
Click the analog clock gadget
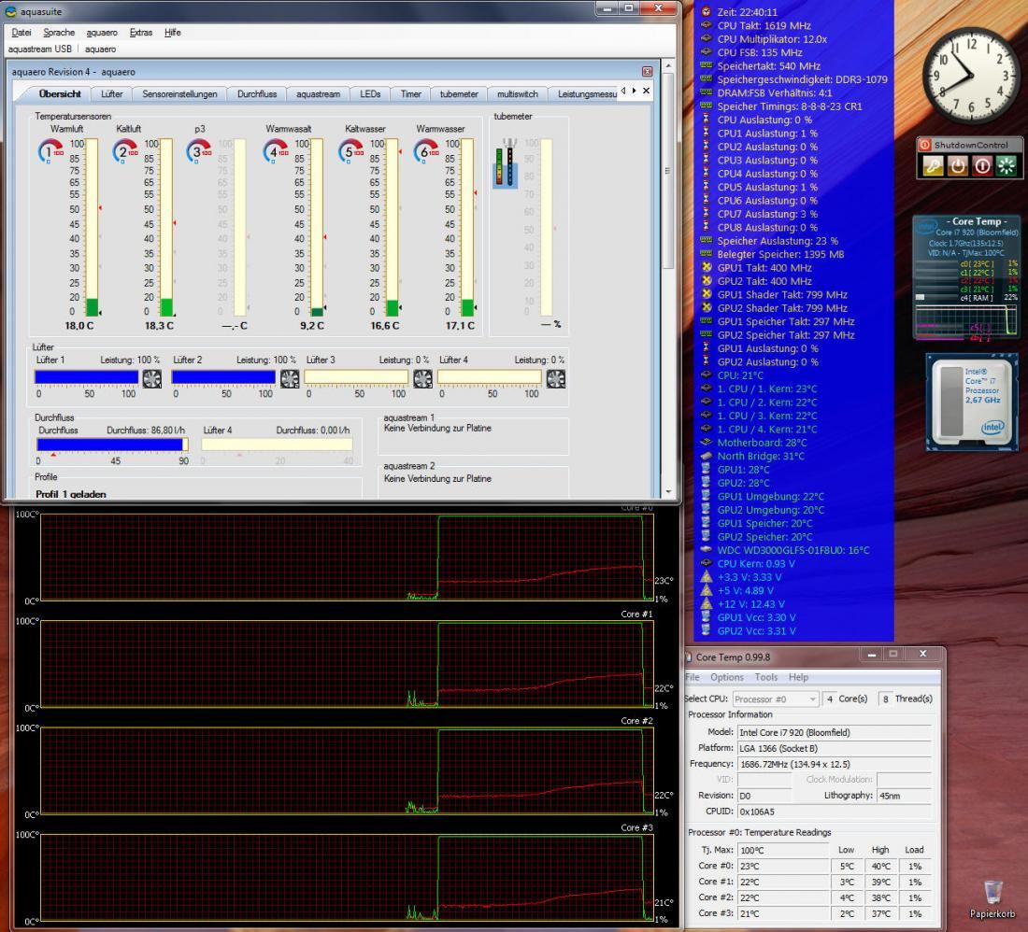(x=971, y=76)
